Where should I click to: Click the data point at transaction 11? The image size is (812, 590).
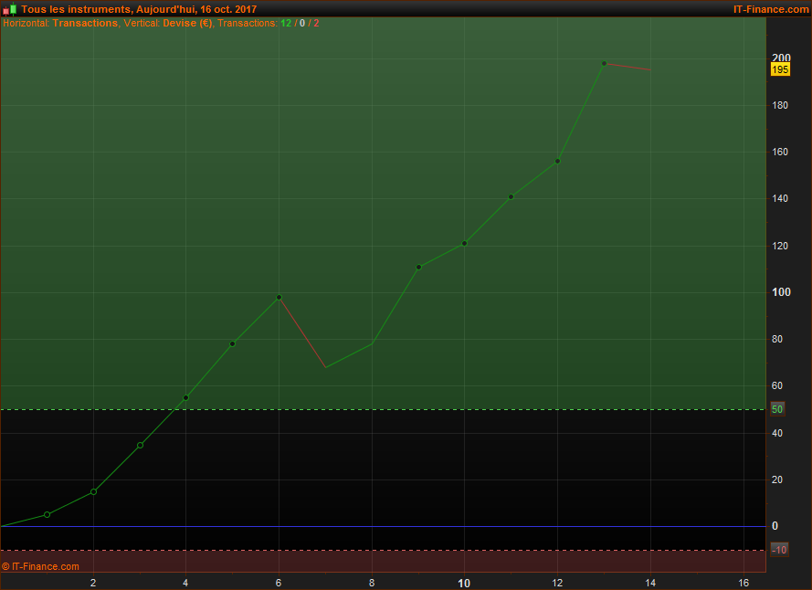511,196
